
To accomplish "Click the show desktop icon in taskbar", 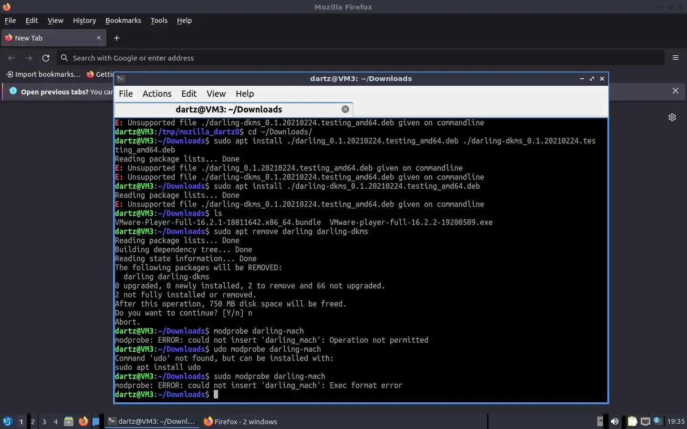I will coord(96,421).
